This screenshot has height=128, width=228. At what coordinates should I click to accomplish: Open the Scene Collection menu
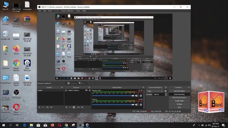click(67, 11)
